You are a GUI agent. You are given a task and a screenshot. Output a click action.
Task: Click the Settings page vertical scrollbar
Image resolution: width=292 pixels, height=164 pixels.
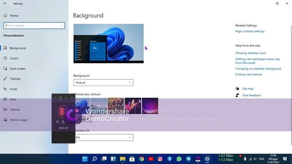point(291,85)
